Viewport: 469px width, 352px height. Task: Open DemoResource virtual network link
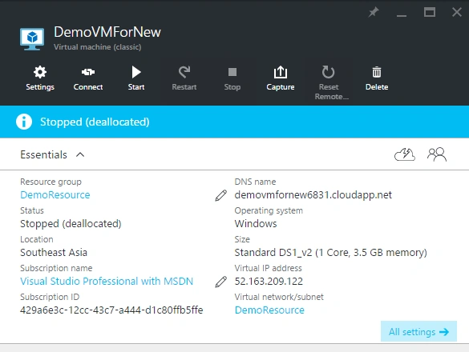click(269, 310)
